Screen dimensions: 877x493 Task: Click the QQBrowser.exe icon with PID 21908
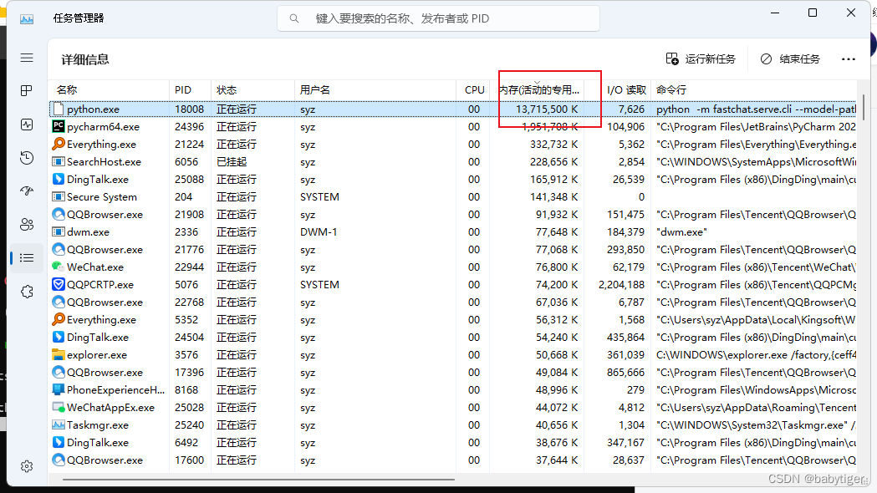point(59,215)
